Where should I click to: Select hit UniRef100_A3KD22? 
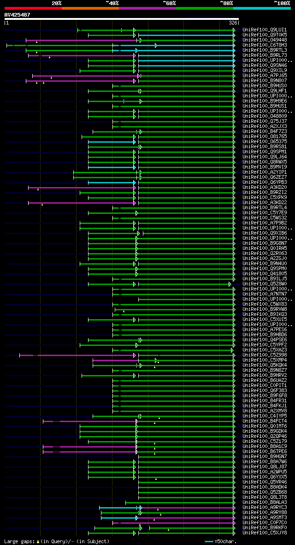coord(265,203)
